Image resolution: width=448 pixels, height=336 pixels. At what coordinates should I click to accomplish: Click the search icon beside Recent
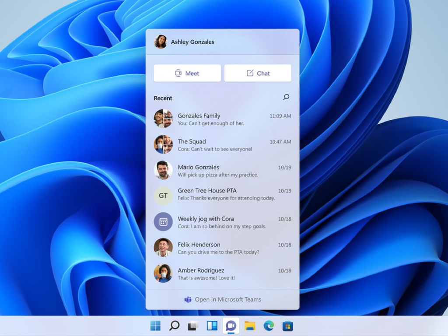286,97
